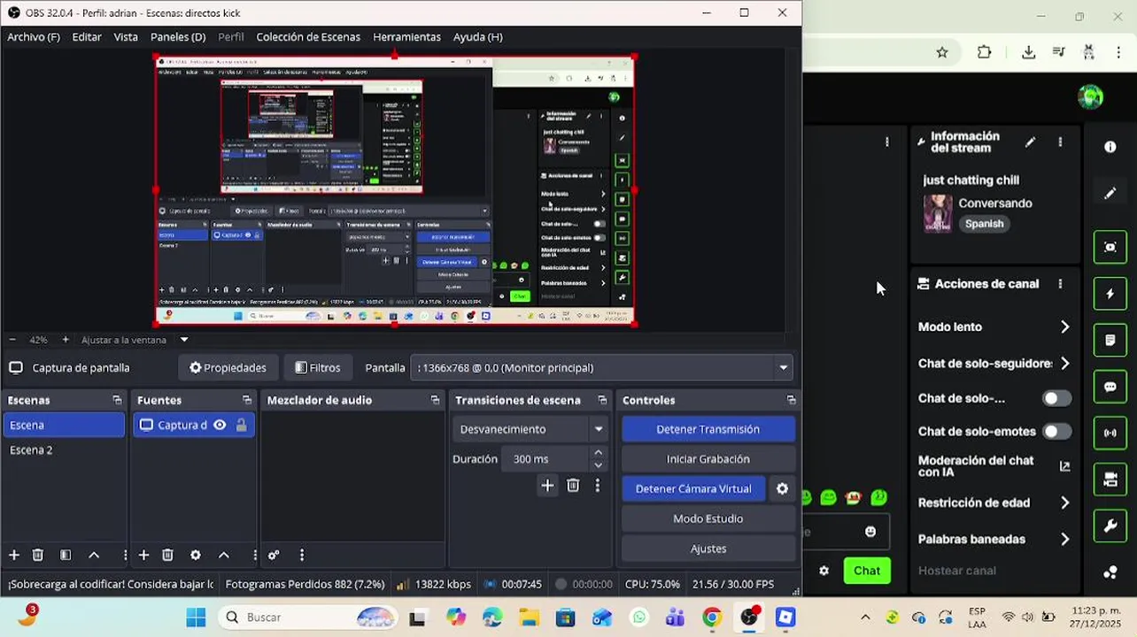This screenshot has width=1137, height=637.
Task: Open Ajustes settings button
Action: point(708,549)
